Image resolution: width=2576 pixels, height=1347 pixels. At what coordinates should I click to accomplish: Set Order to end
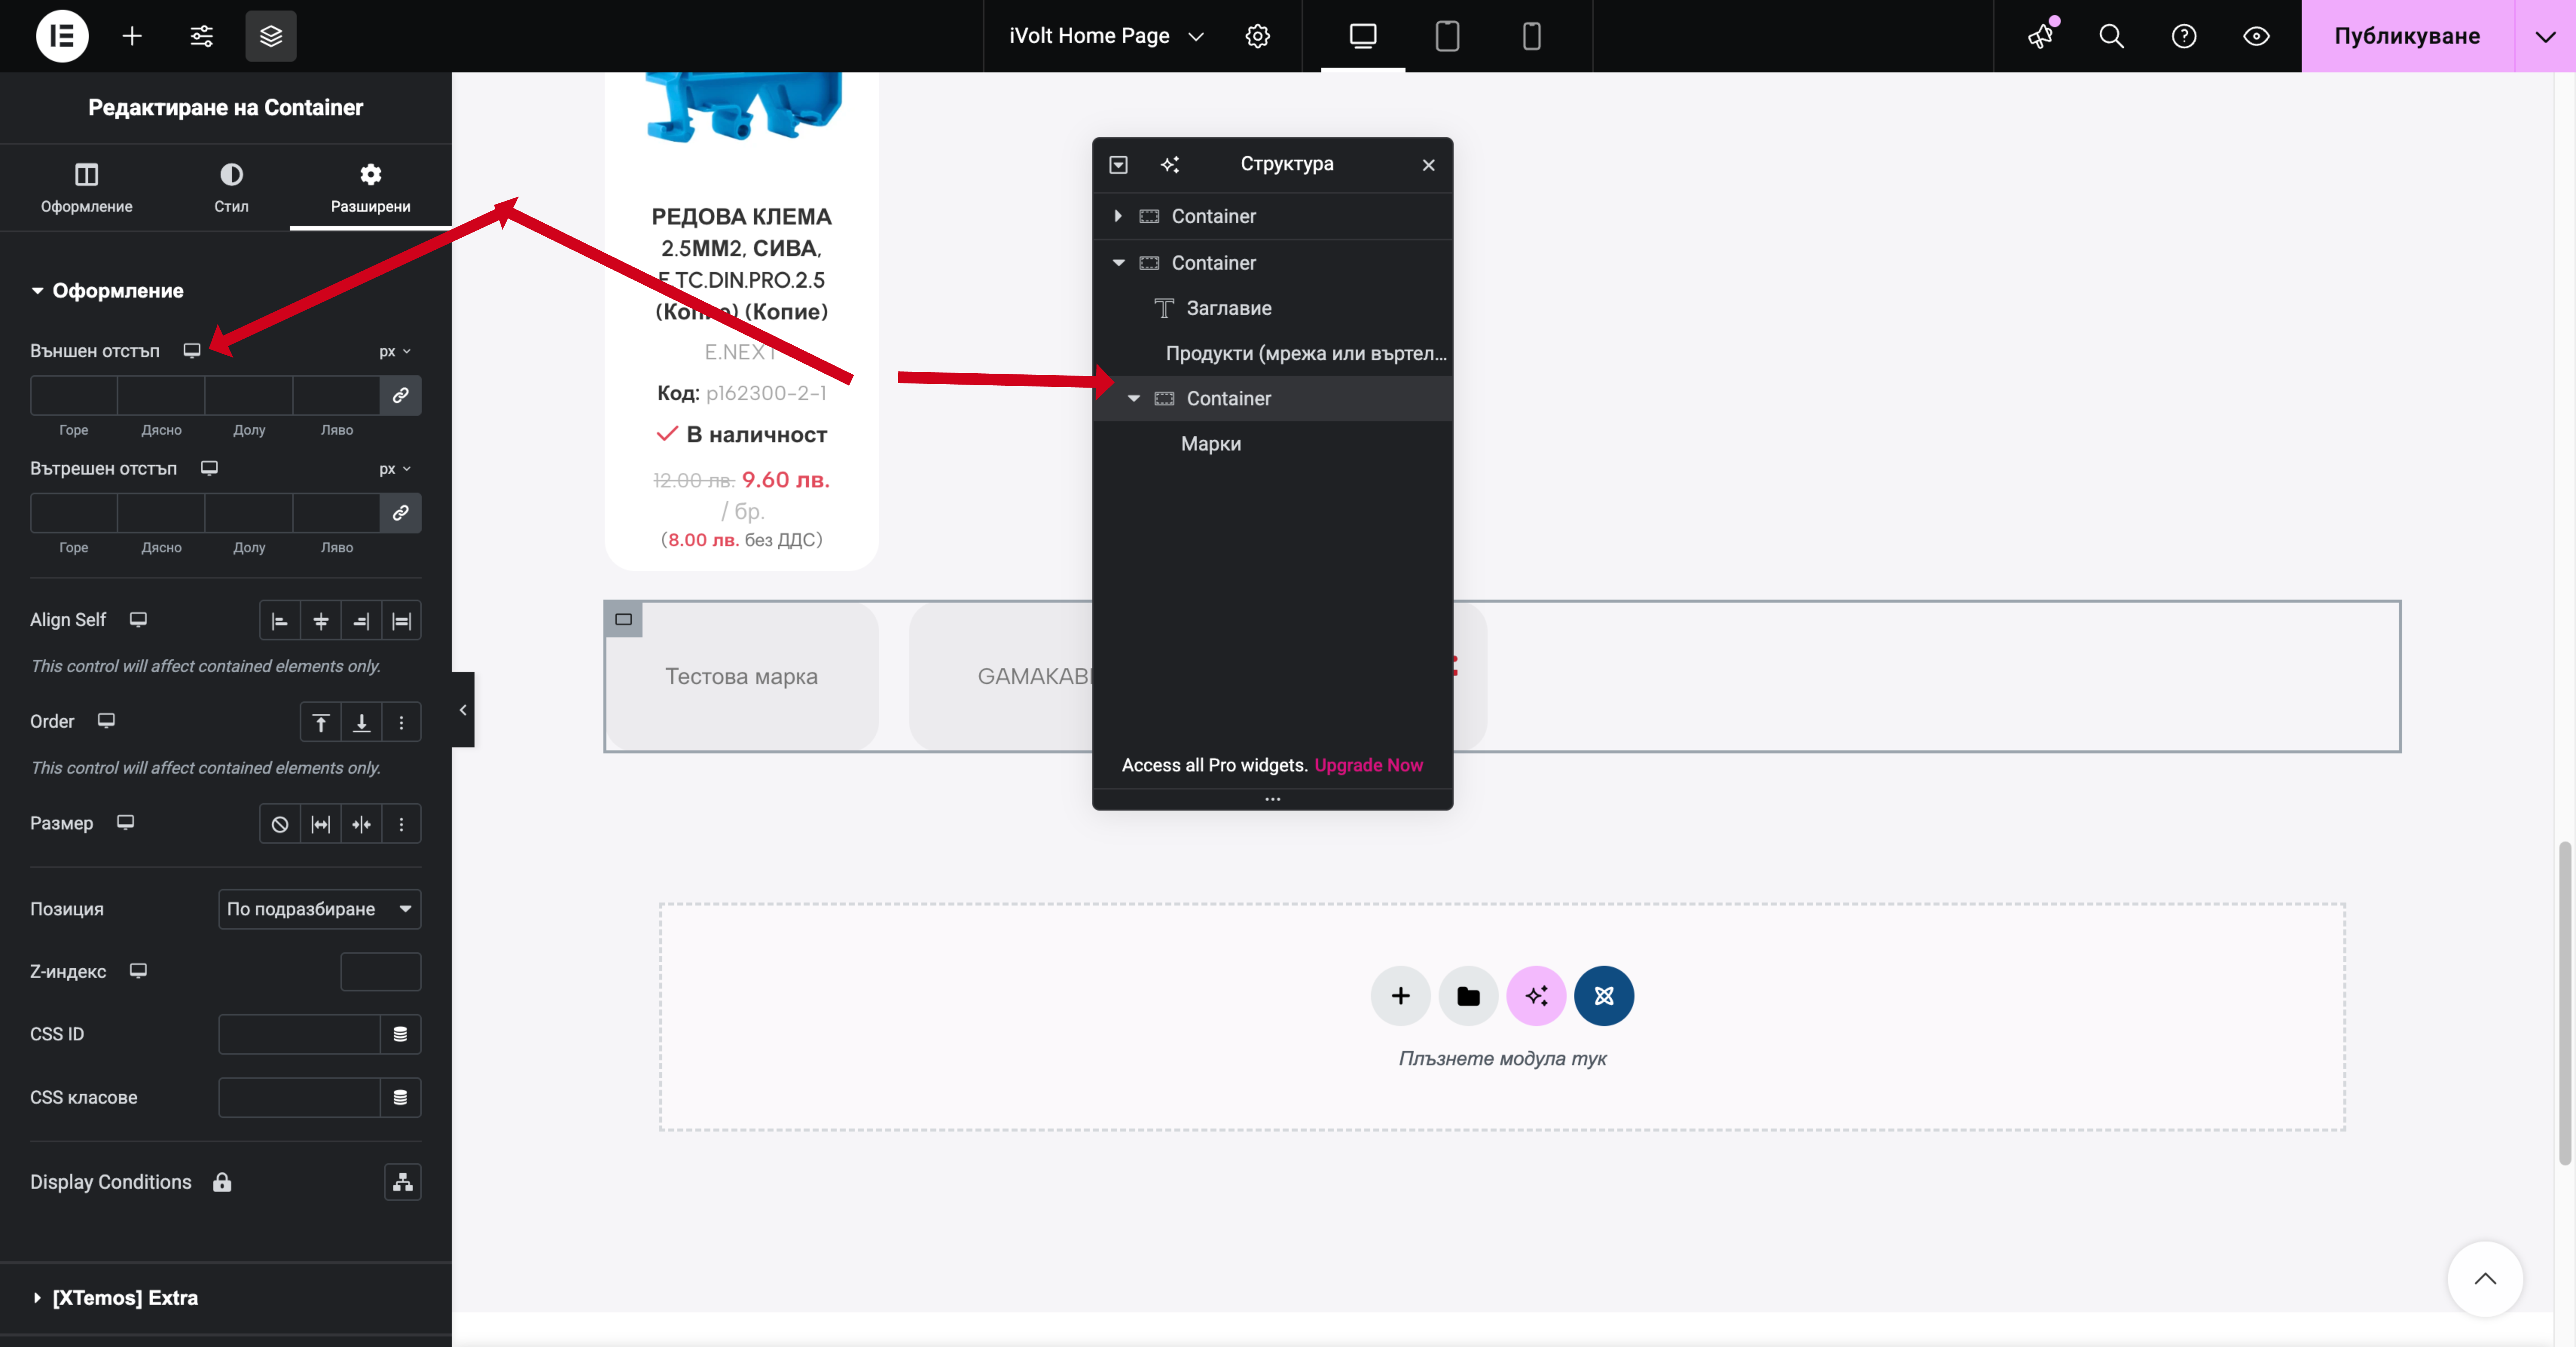tap(361, 722)
